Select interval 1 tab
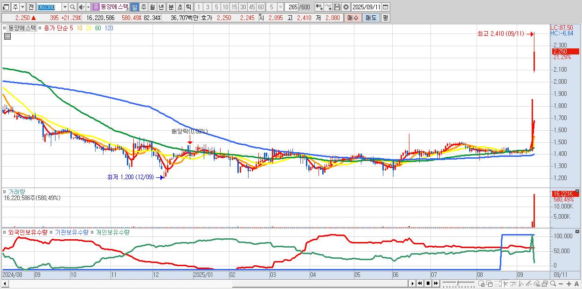Screen dimensions: 582x289 [199, 7]
